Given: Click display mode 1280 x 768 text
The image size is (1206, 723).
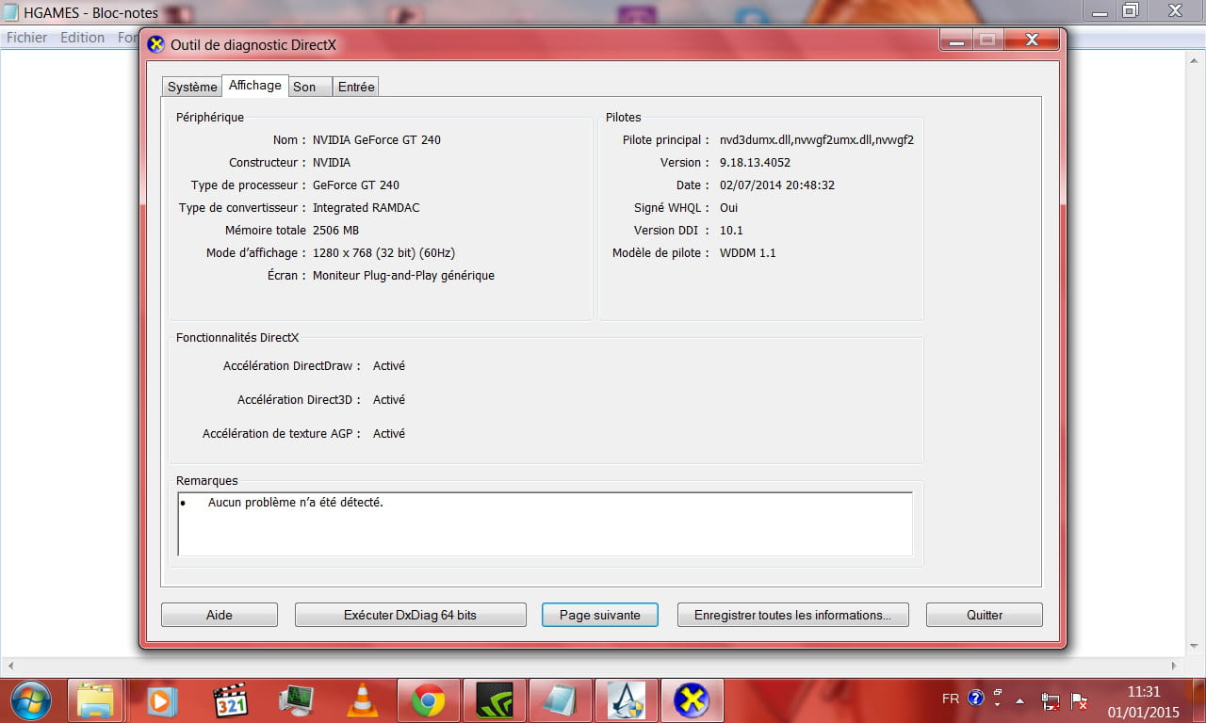Looking at the screenshot, I should (383, 252).
